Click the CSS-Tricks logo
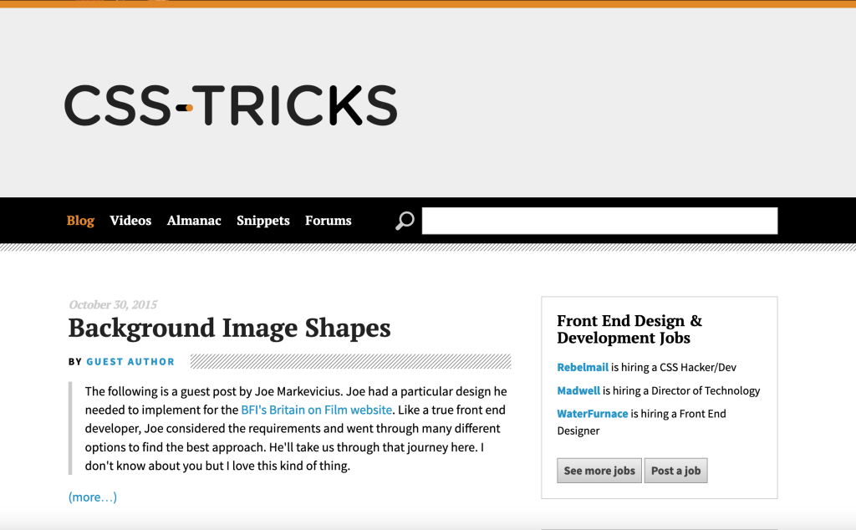This screenshot has width=856, height=530. tap(231, 105)
